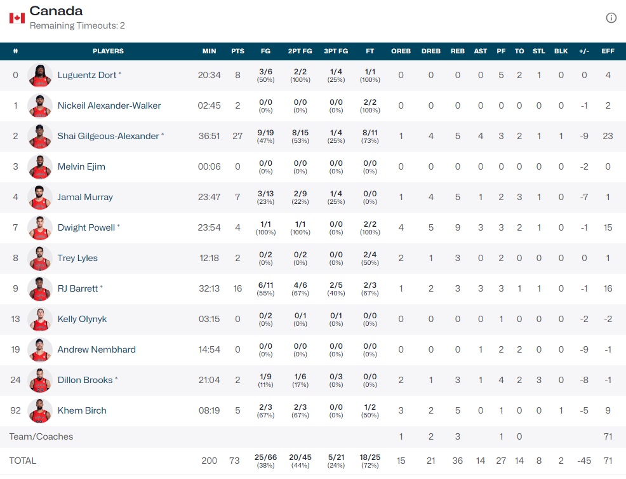Click Khem Birch's player photo

(x=40, y=411)
